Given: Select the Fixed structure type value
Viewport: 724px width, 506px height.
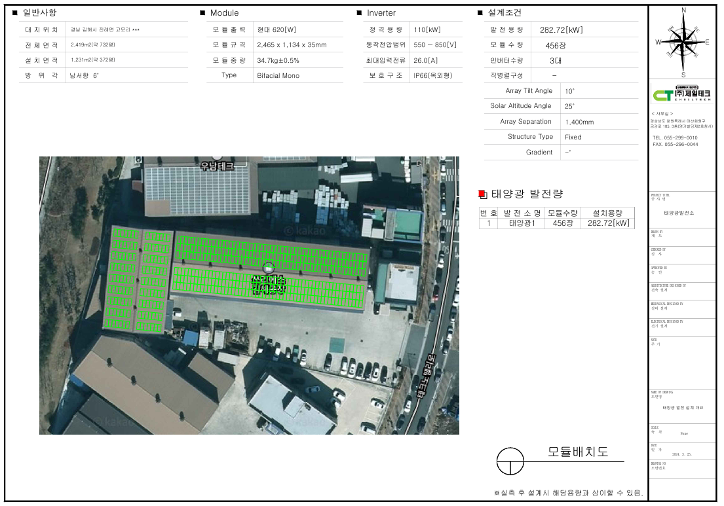Looking at the screenshot, I should [x=573, y=137].
